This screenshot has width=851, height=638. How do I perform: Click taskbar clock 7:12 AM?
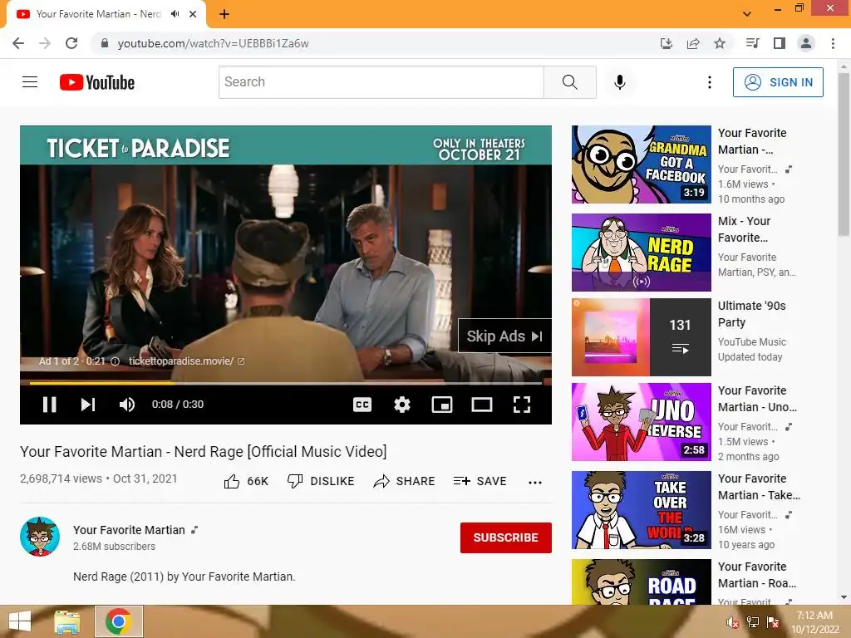(814, 616)
